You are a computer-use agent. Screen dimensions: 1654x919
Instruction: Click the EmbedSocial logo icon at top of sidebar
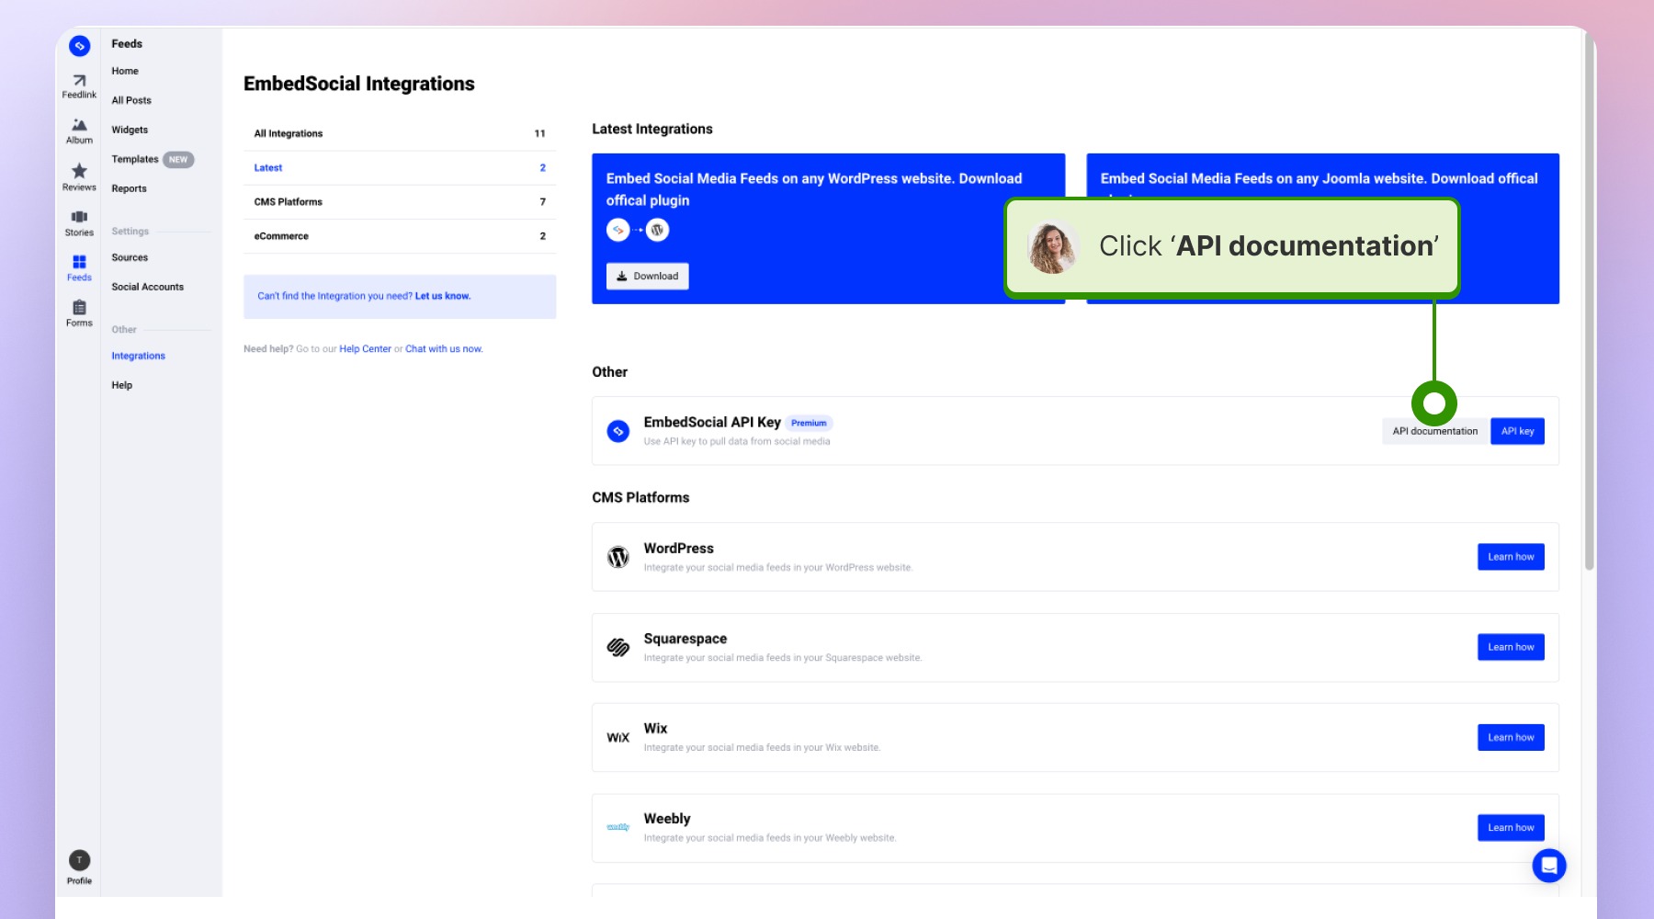[80, 46]
